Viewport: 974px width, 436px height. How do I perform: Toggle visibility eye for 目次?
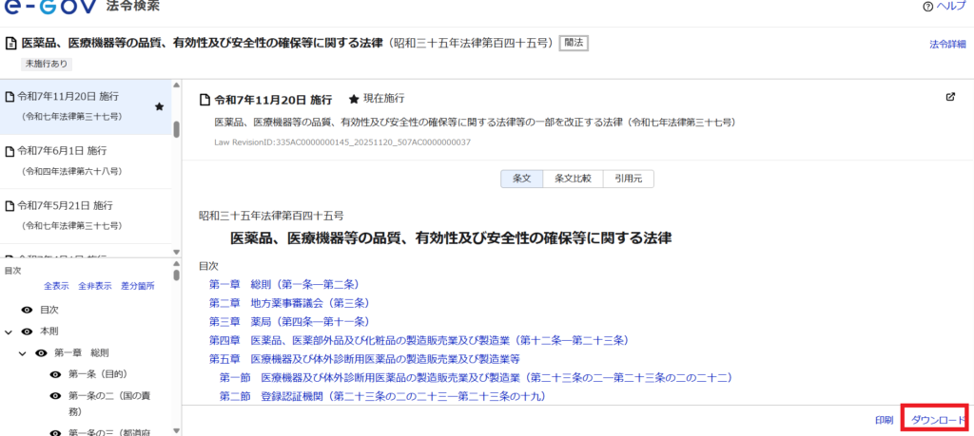point(28,310)
